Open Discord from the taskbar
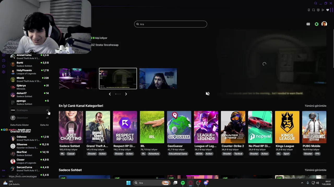The image size is (334, 187). [206, 183]
